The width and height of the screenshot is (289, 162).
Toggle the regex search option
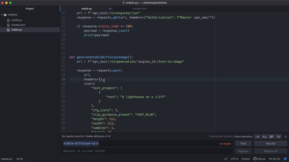pos(257,137)
